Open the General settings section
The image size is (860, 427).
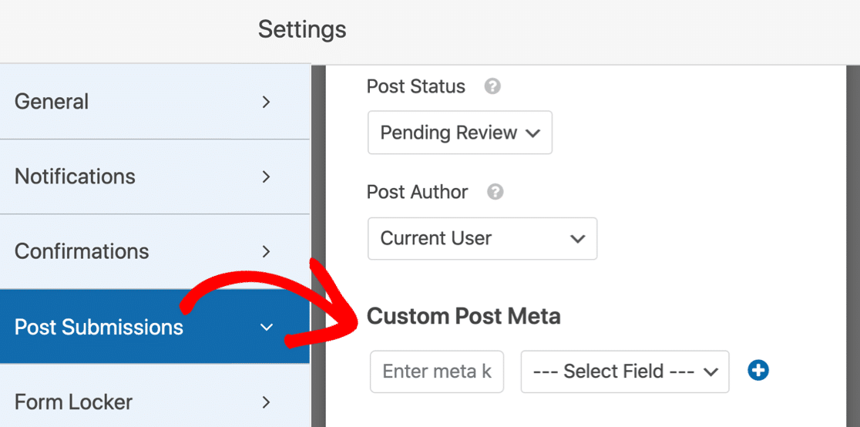[x=155, y=102]
